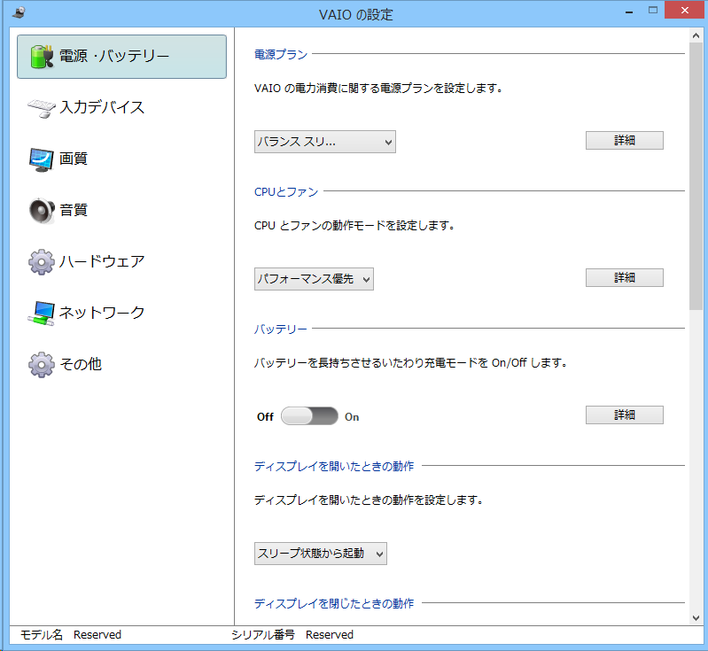Click the speaker icon for 音質
Image resolution: width=708 pixels, height=651 pixels.
click(42, 211)
